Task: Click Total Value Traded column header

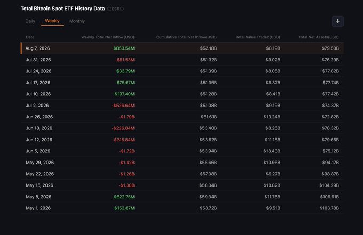Action: [x=258, y=37]
